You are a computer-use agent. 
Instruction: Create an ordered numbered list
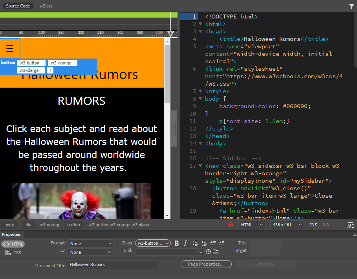coord(204,243)
